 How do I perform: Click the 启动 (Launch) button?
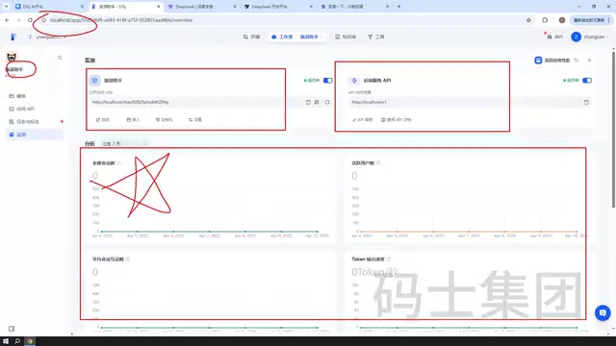tap(103, 119)
